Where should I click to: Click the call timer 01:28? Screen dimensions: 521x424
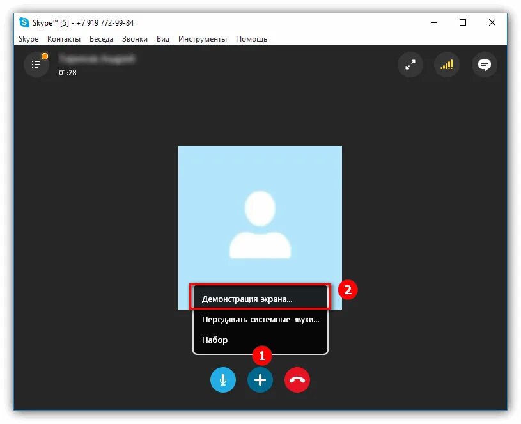click(x=68, y=73)
